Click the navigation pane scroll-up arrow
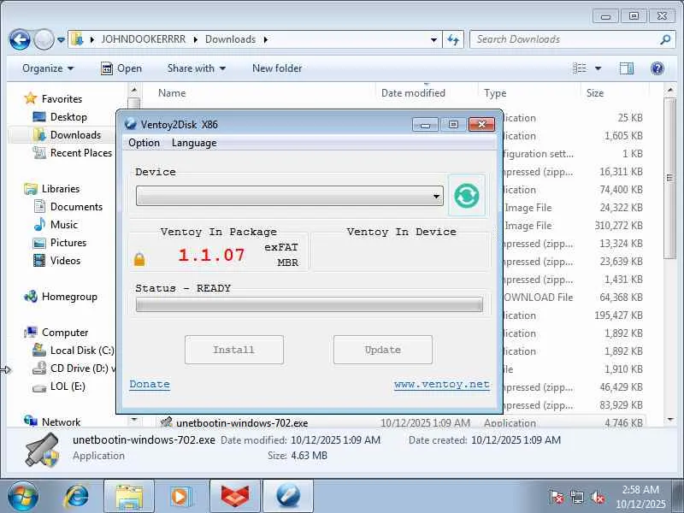 click(134, 91)
